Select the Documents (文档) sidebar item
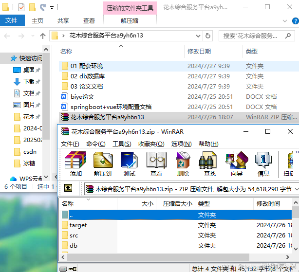This screenshot has width=299, height=272. tap(27, 93)
